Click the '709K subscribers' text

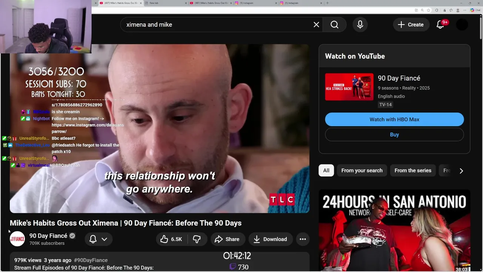(47, 243)
